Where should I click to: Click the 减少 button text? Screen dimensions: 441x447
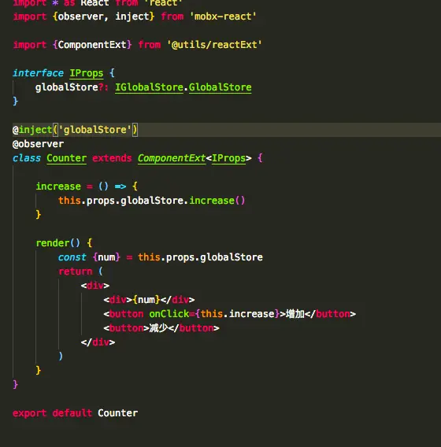coord(158,328)
